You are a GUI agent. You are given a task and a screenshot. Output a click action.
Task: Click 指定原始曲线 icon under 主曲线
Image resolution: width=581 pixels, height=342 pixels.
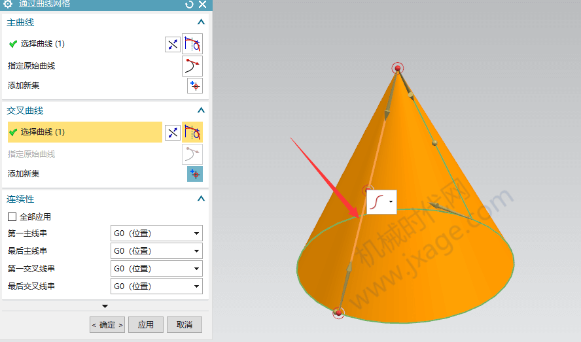[192, 66]
